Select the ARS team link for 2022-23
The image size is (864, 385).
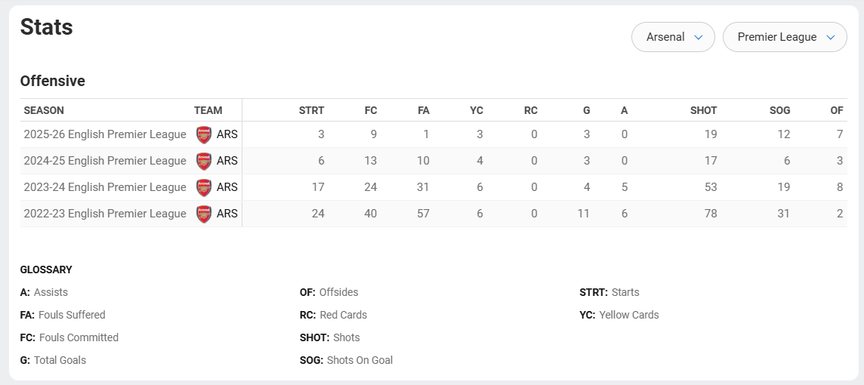(x=227, y=214)
